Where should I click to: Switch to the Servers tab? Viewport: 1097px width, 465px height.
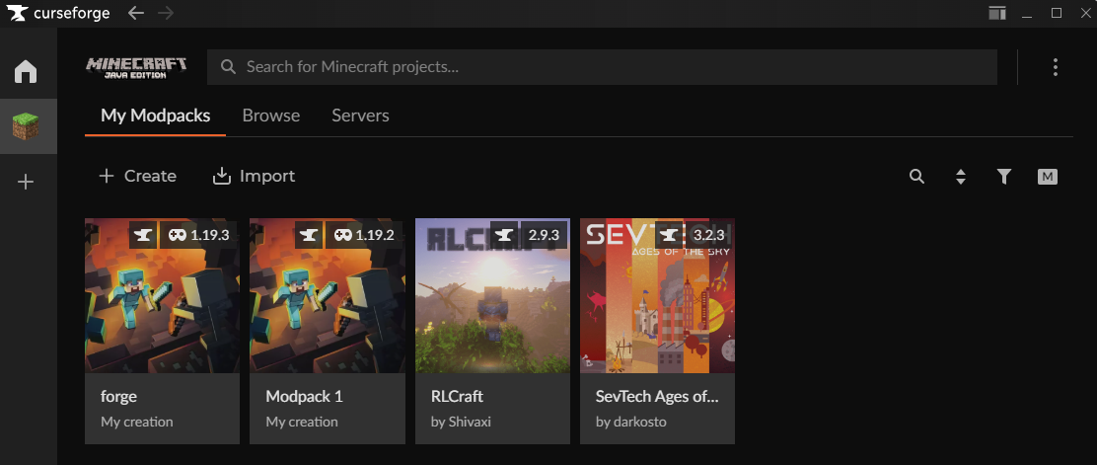pyautogui.click(x=360, y=116)
